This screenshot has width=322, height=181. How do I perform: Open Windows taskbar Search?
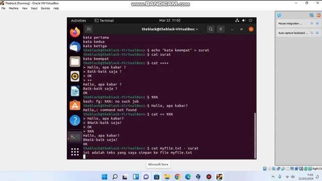pos(115,176)
